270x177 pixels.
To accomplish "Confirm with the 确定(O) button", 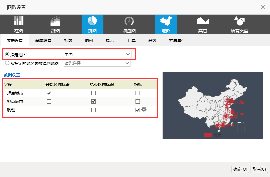I will point(240,169).
